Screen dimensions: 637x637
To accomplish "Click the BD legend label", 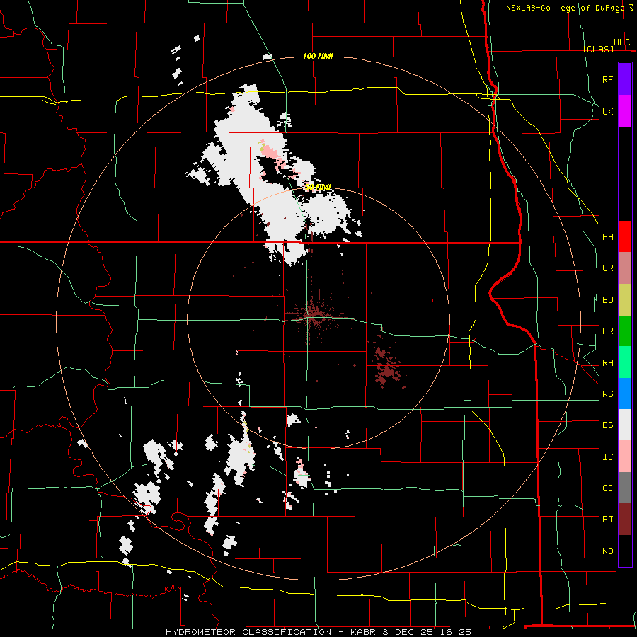I will 607,300.
